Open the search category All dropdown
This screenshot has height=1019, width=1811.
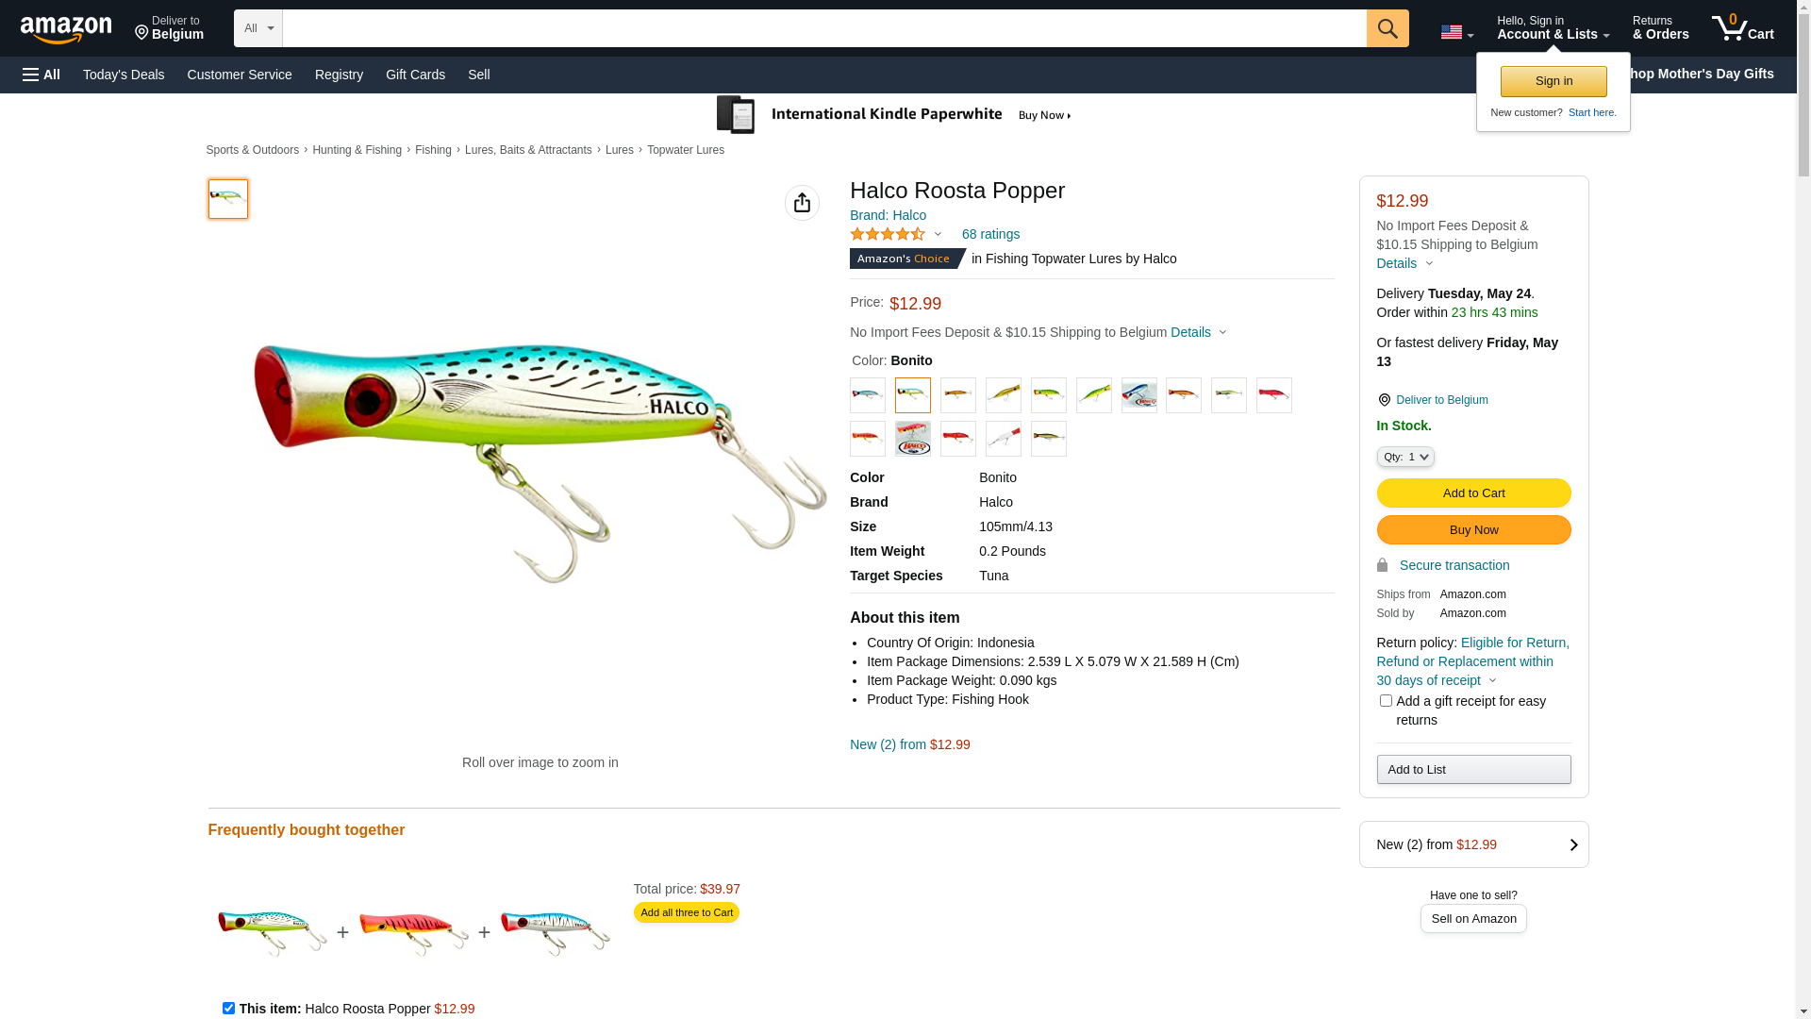tap(258, 28)
